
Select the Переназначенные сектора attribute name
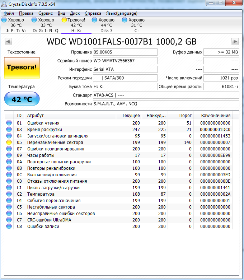55,143
